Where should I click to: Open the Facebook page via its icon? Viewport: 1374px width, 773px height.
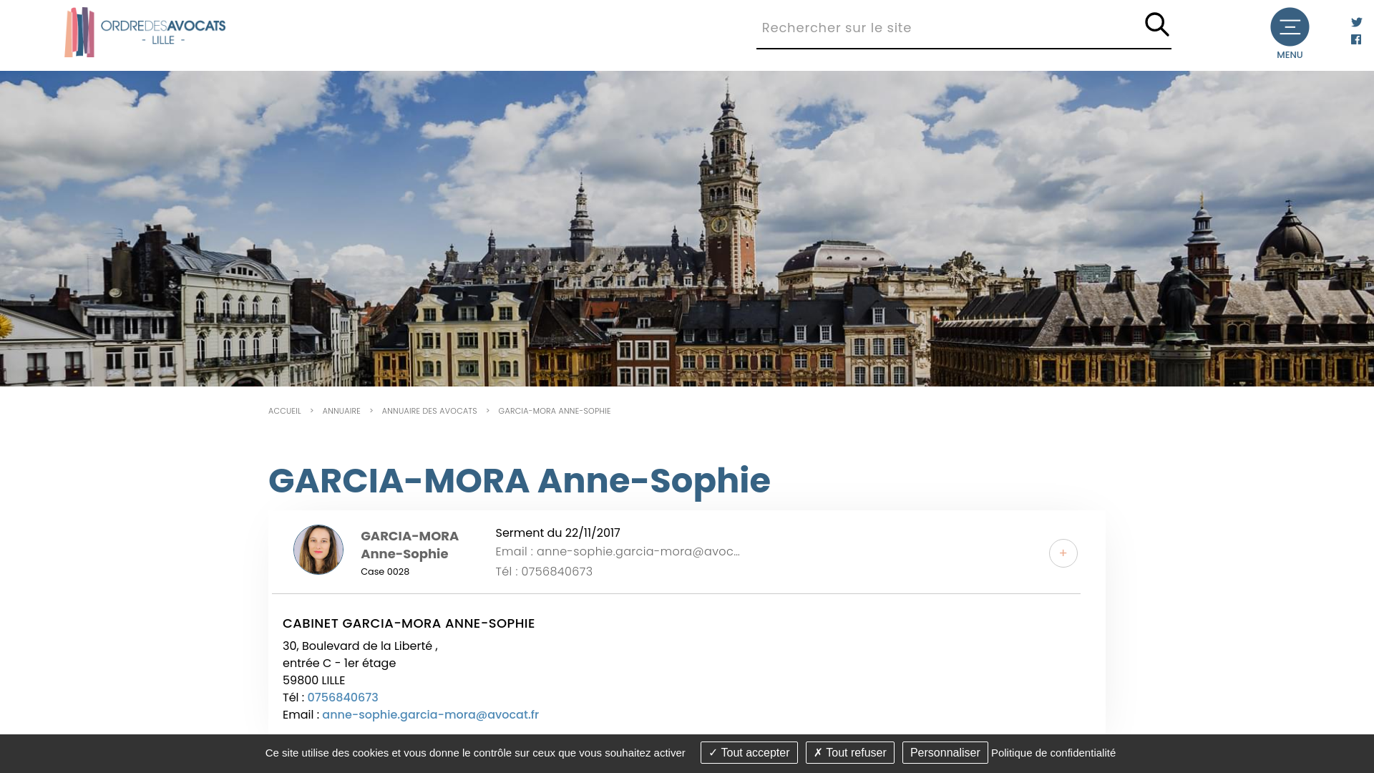(1355, 39)
